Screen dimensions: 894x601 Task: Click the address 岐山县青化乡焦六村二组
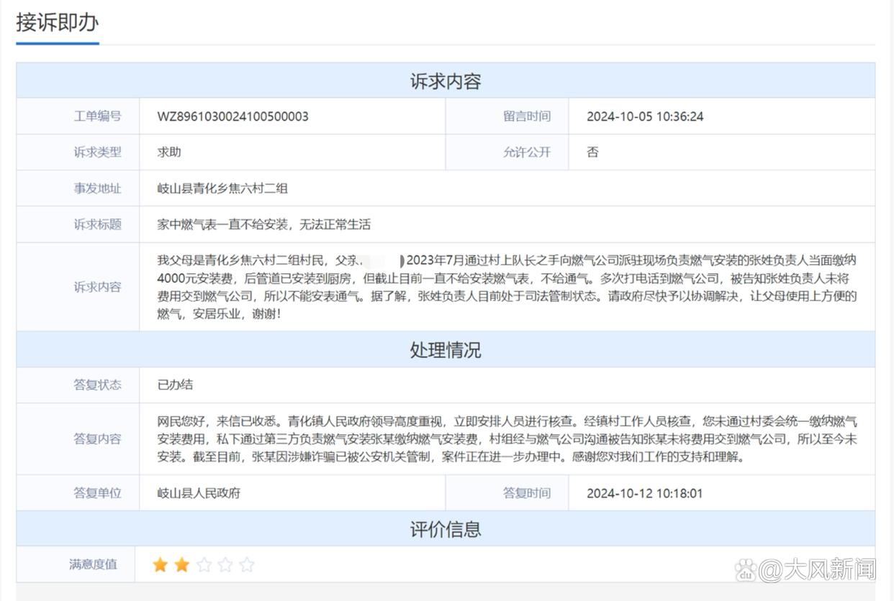(x=222, y=188)
